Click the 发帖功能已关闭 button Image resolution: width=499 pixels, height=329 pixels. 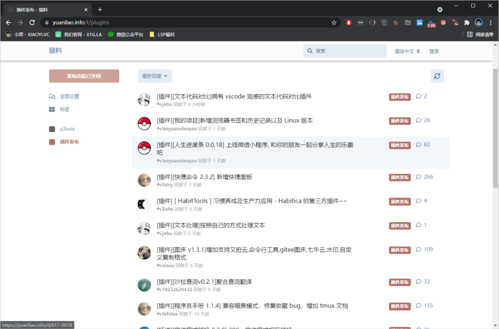[x=84, y=76]
